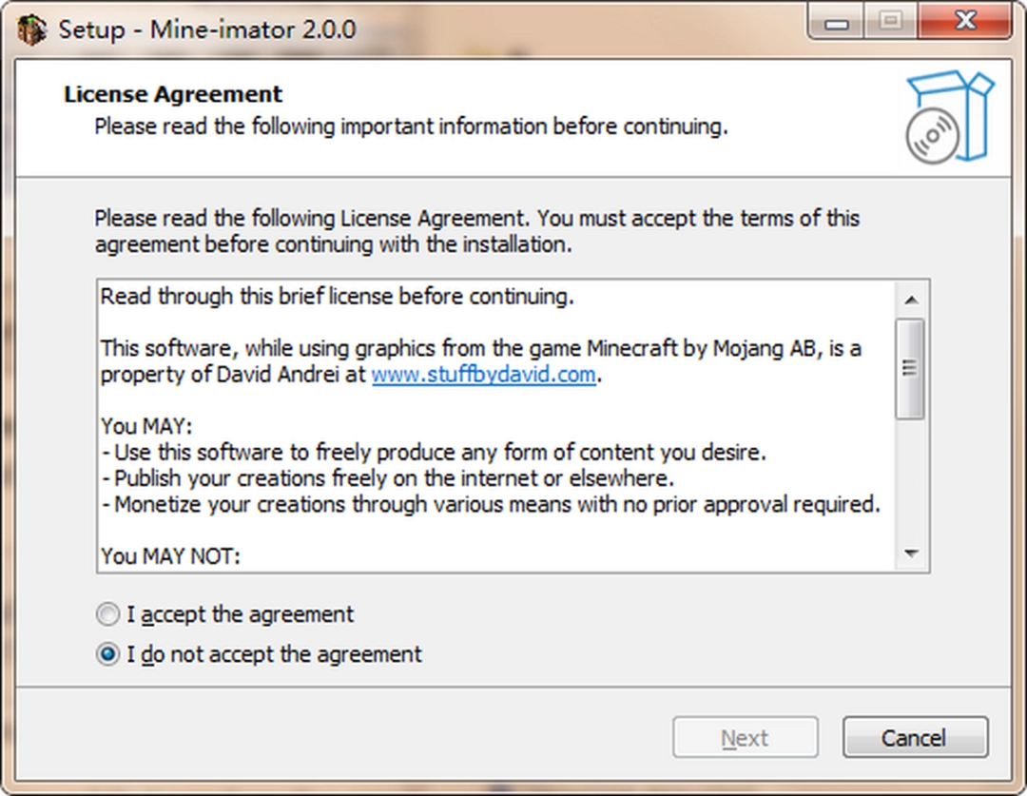
Task: Click the "License Agreement" heading
Action: pyautogui.click(x=171, y=93)
